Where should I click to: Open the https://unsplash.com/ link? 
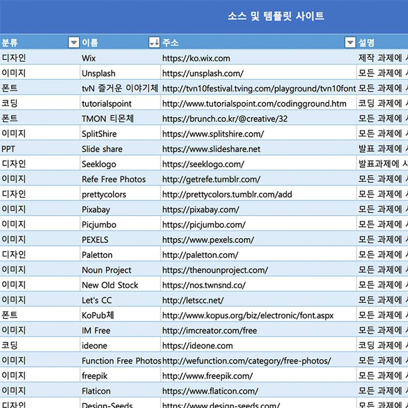(x=203, y=73)
